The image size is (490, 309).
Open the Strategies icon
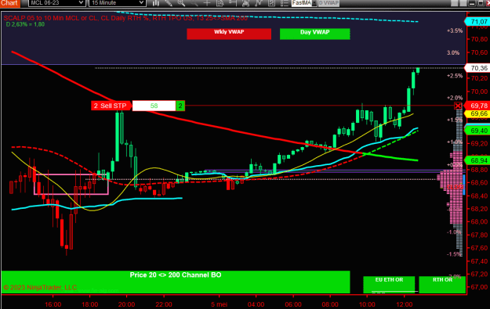(271, 3)
